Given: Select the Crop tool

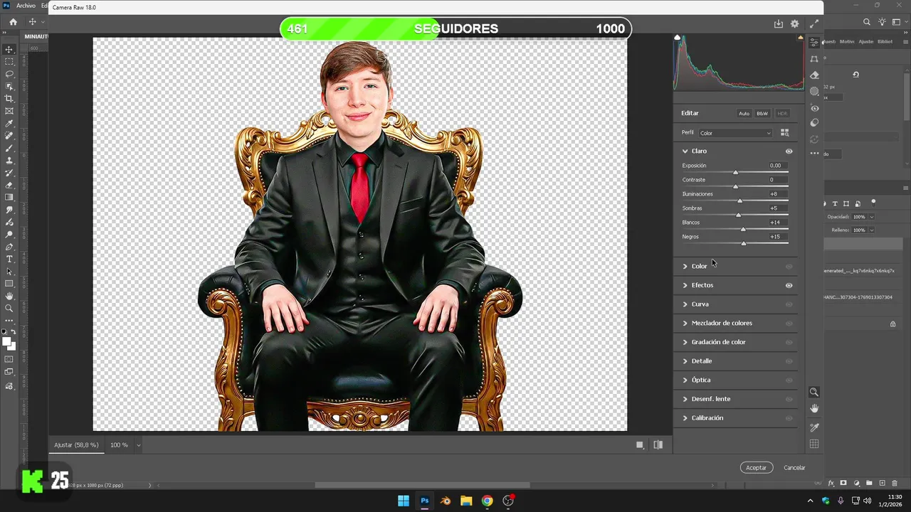Looking at the screenshot, I should coord(9,99).
